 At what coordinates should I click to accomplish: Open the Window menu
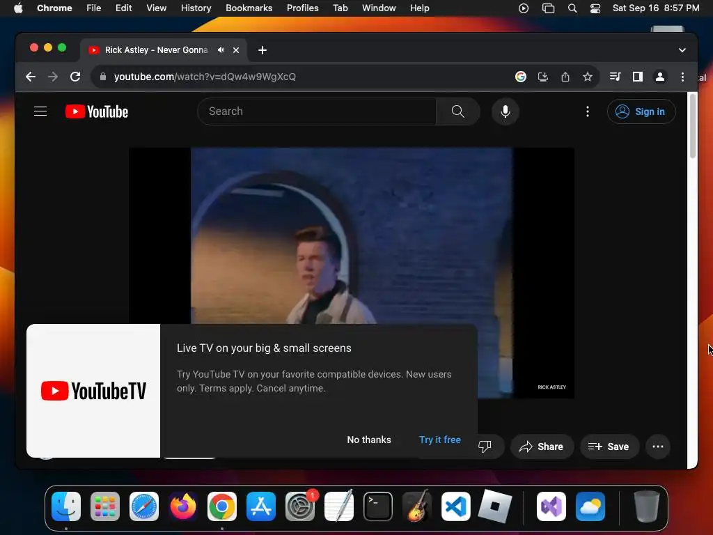click(379, 8)
